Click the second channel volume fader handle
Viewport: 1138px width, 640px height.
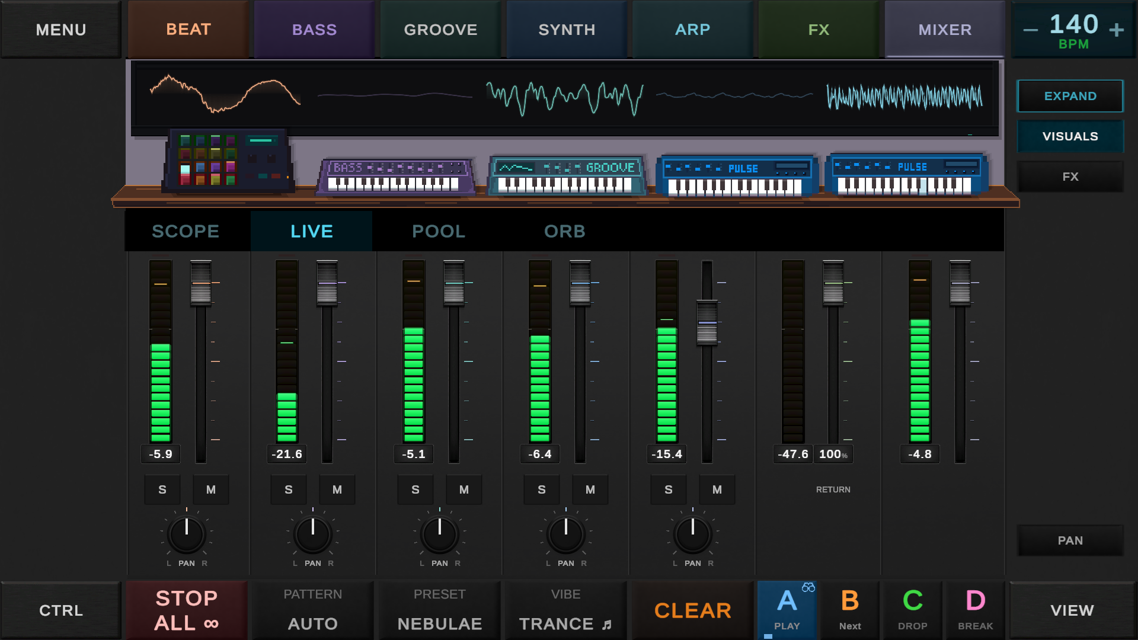[x=327, y=283]
